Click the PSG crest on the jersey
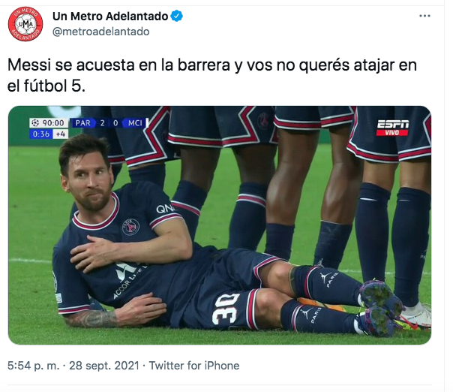 [130, 227]
